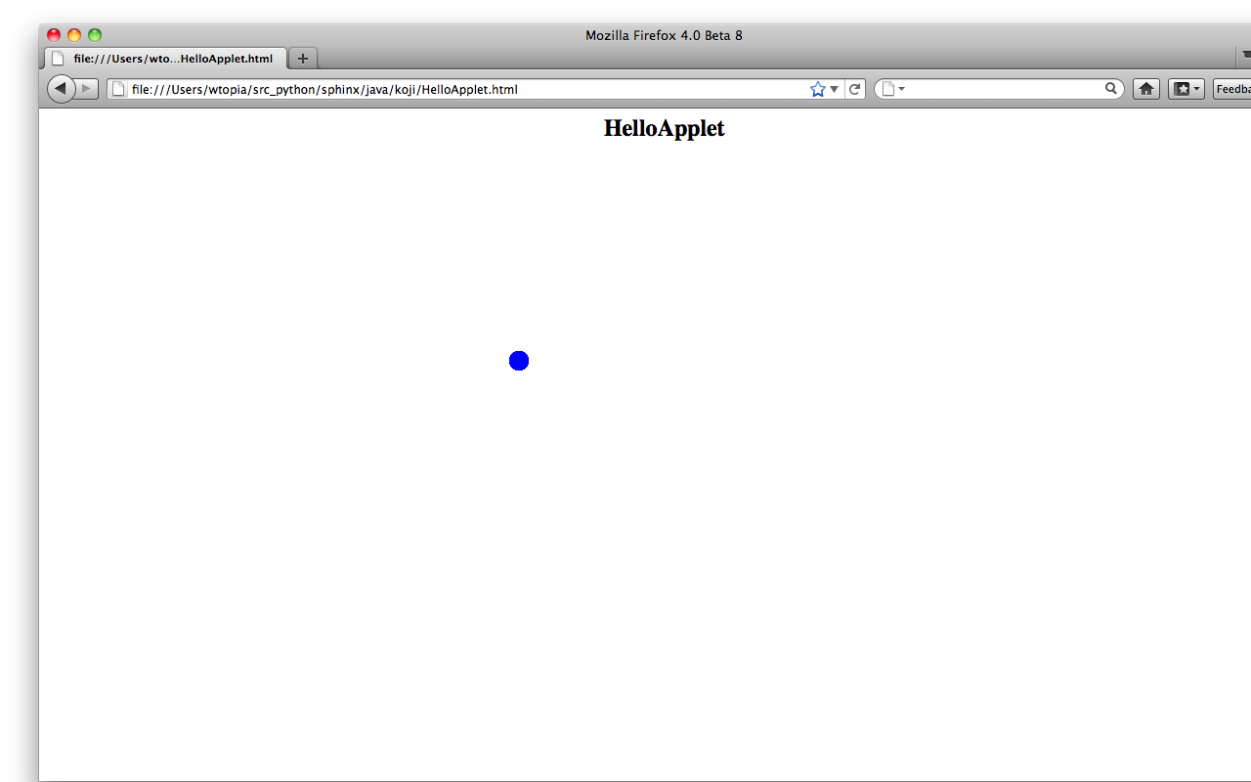Click the HelloApplet page heading
This screenshot has width=1251, height=782.
coord(665,128)
